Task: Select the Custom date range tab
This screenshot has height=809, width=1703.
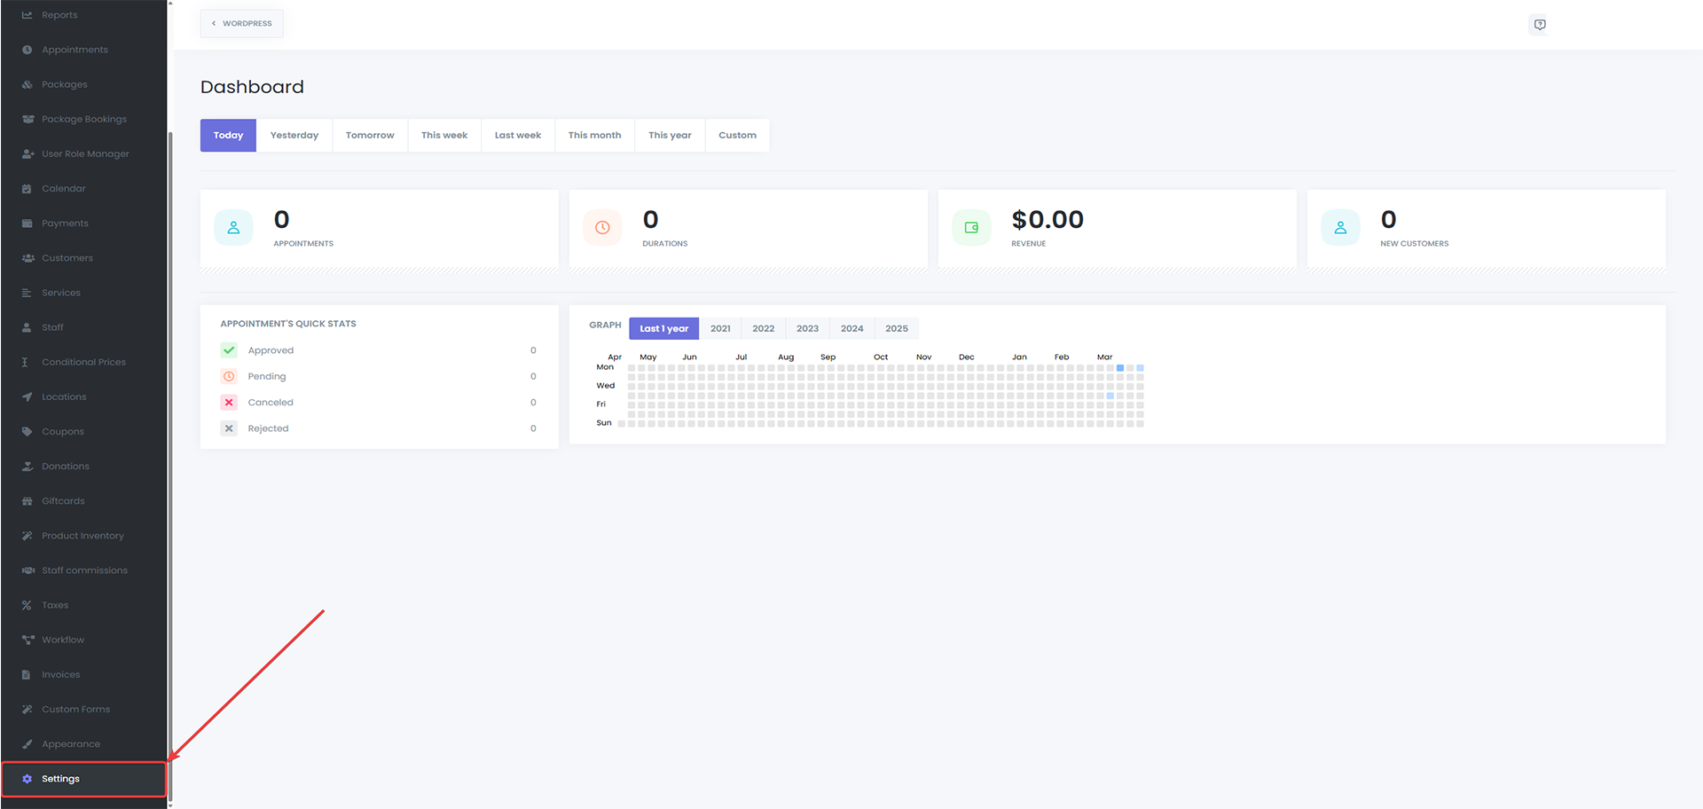Action: click(737, 136)
